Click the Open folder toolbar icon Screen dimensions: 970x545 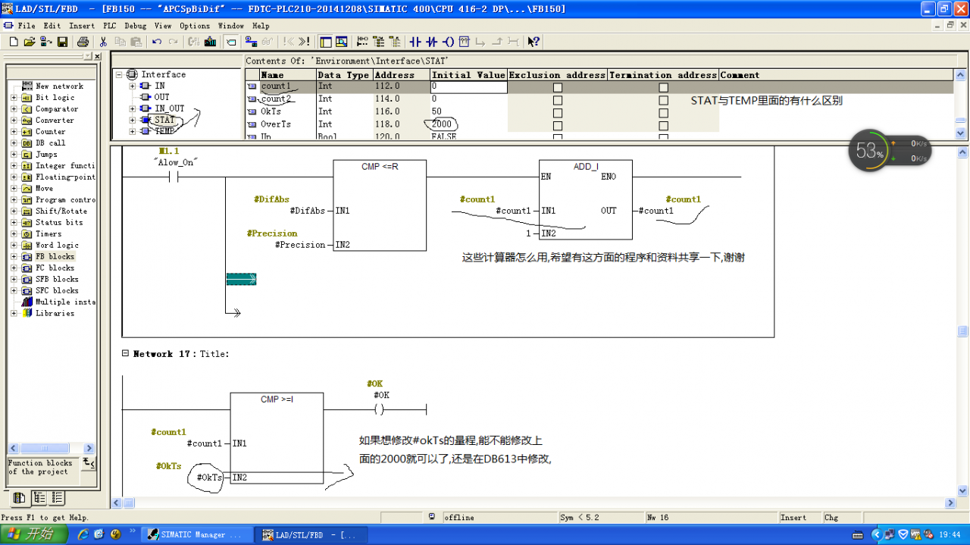coord(30,42)
